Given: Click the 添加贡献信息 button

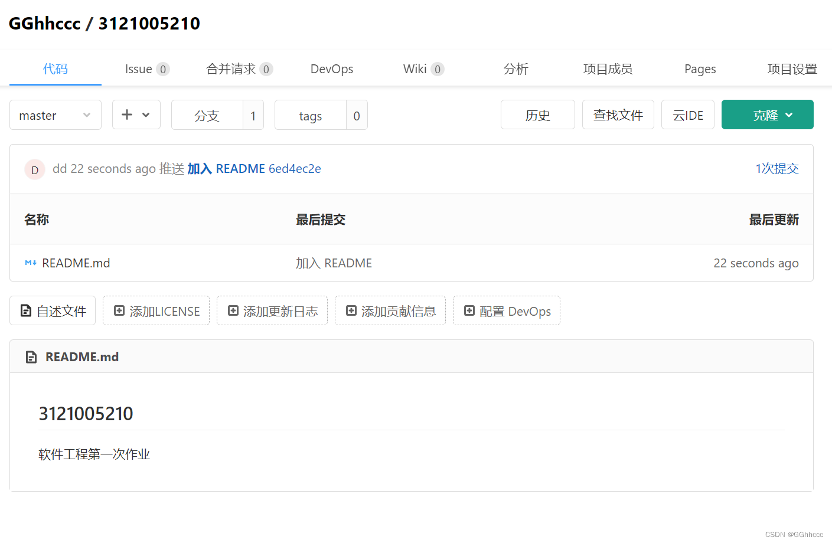Looking at the screenshot, I should click(390, 310).
